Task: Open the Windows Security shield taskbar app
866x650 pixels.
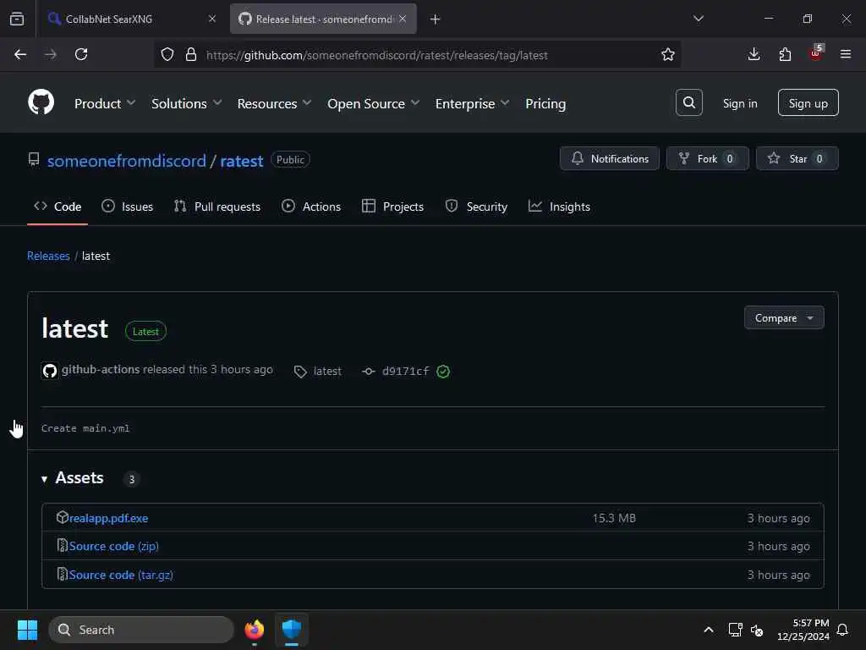Action: pyautogui.click(x=292, y=630)
